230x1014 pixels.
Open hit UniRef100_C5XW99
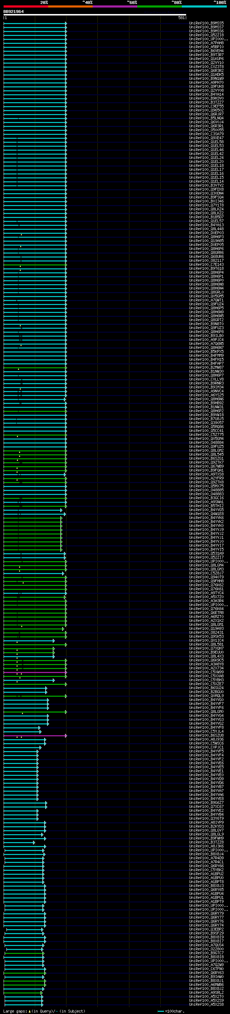(x=206, y=672)
